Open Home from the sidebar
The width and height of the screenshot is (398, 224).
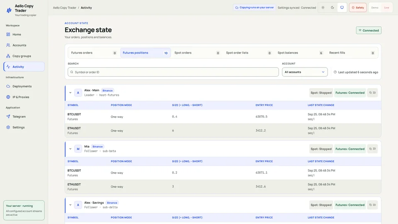pos(24,34)
